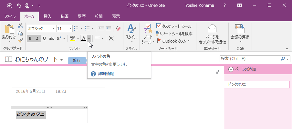Click ページの追加 button
This screenshot has width=292, height=129.
point(242,70)
